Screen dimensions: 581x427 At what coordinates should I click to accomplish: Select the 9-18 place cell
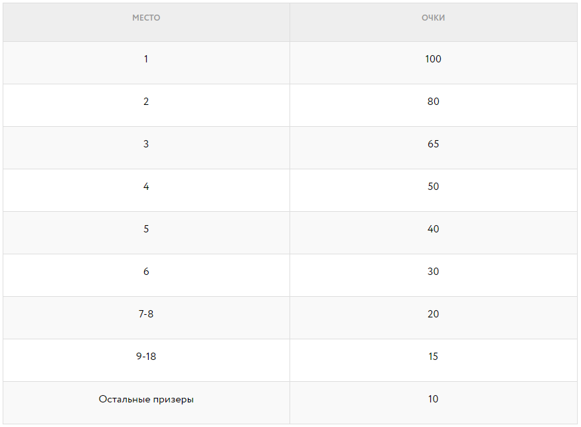146,357
